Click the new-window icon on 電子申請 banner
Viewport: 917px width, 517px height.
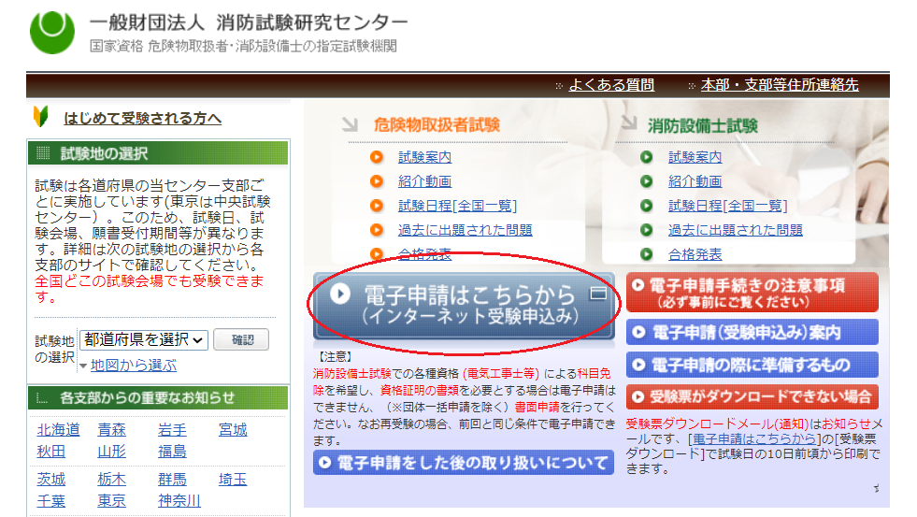(x=597, y=293)
